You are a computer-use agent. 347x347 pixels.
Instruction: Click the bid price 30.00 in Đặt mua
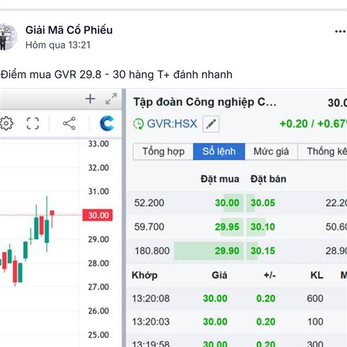(x=227, y=203)
